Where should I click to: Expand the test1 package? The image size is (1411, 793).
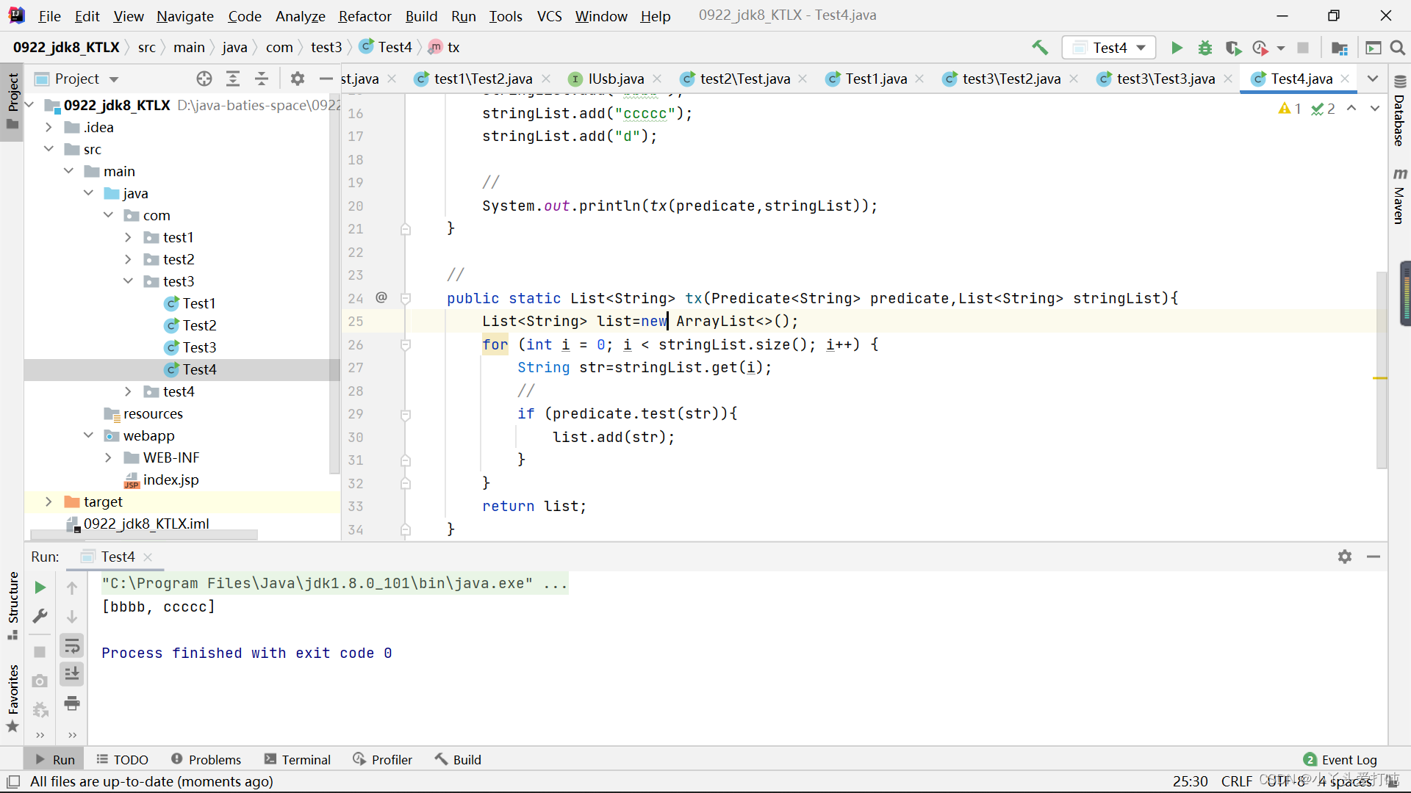(128, 237)
